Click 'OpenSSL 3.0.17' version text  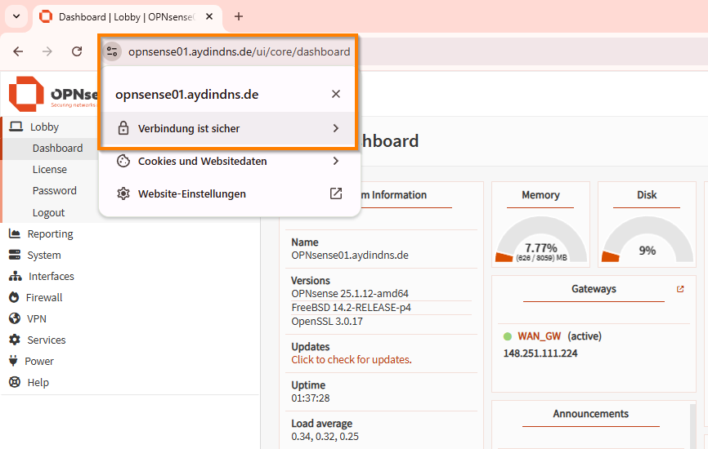coord(327,322)
